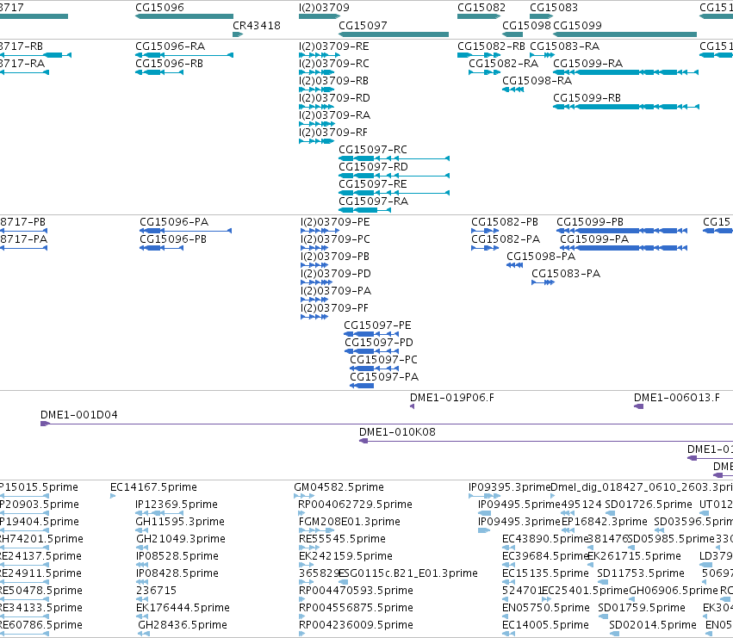Select BAC clone DME1-001D04
The image size is (733, 638).
(x=79, y=415)
